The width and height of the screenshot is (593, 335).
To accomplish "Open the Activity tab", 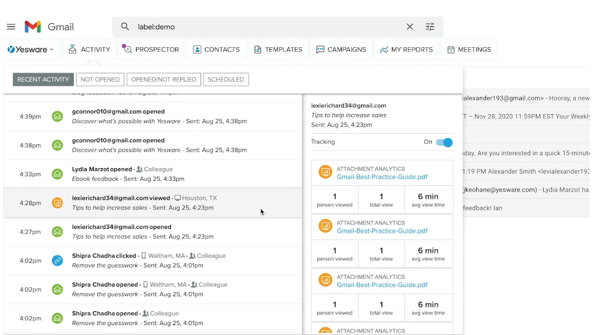I will point(89,50).
